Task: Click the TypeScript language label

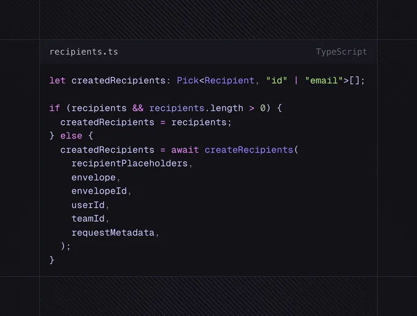Action: tap(341, 52)
